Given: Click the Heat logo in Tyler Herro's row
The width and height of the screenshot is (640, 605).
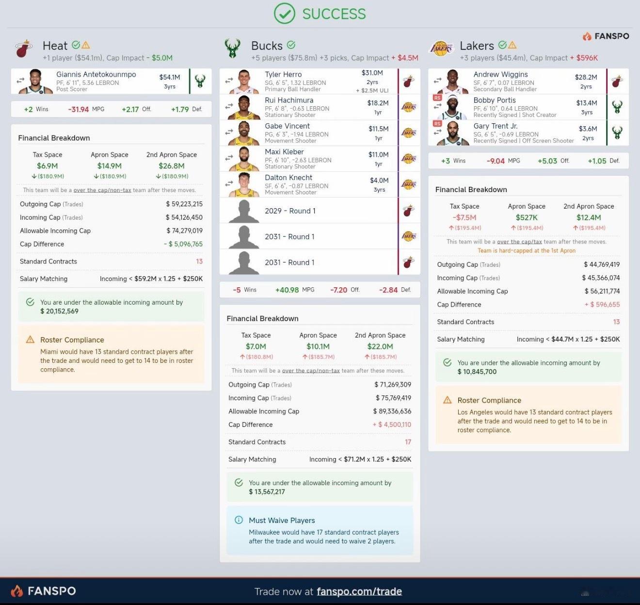Looking at the screenshot, I should (x=408, y=81).
